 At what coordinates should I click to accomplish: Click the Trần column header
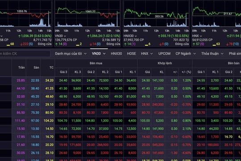pos(21,68)
